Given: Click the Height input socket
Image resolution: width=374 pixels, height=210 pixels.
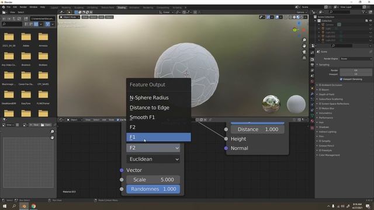Looking at the screenshot, I should [x=226, y=139].
